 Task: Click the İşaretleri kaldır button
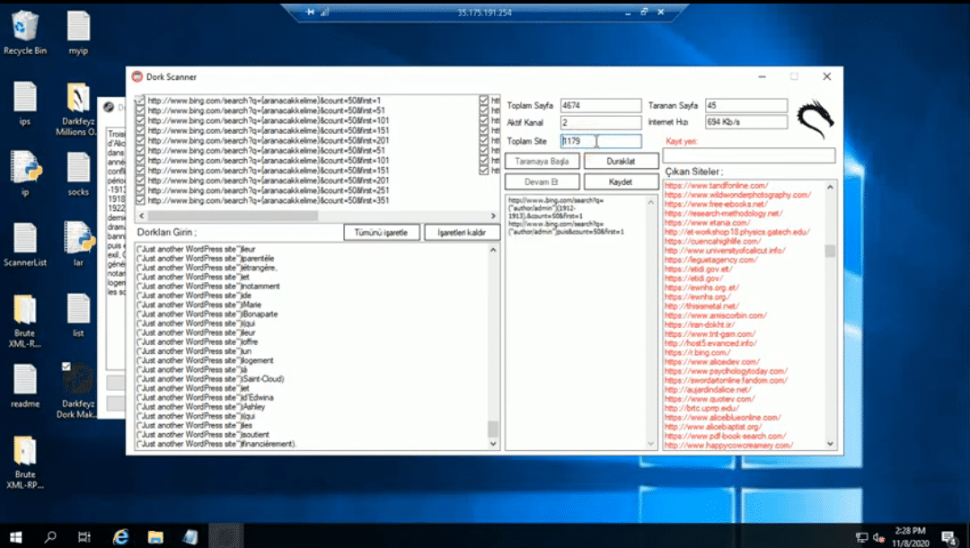click(x=462, y=233)
